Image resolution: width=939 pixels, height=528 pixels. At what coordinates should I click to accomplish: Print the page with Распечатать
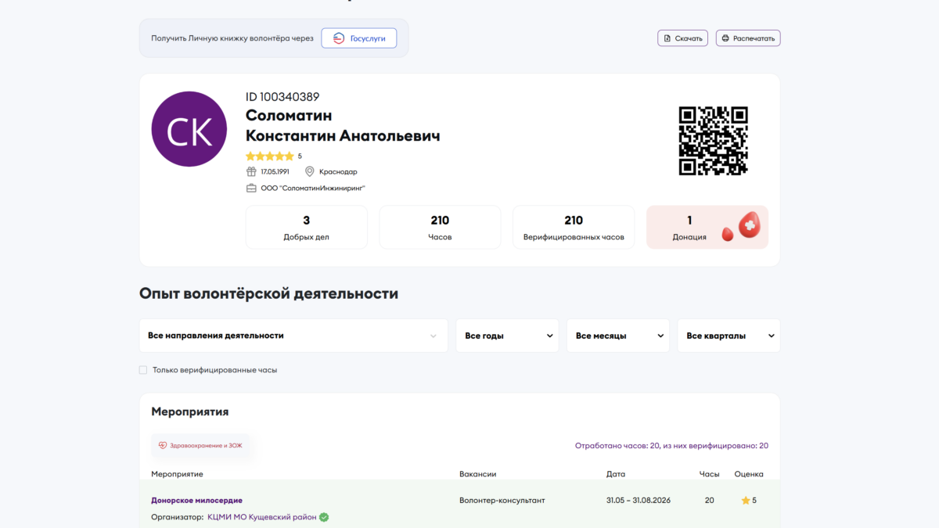[x=748, y=38]
